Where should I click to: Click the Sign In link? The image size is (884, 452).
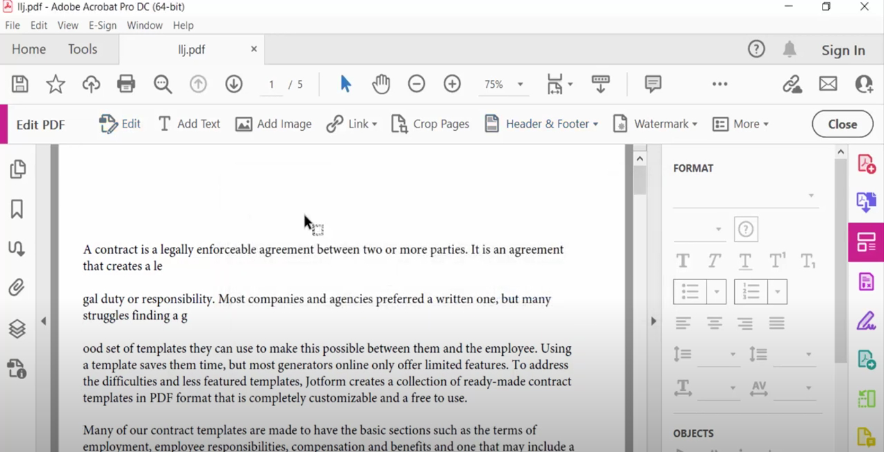tap(843, 50)
